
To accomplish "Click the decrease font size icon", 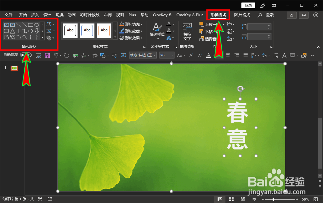I will (200, 55).
